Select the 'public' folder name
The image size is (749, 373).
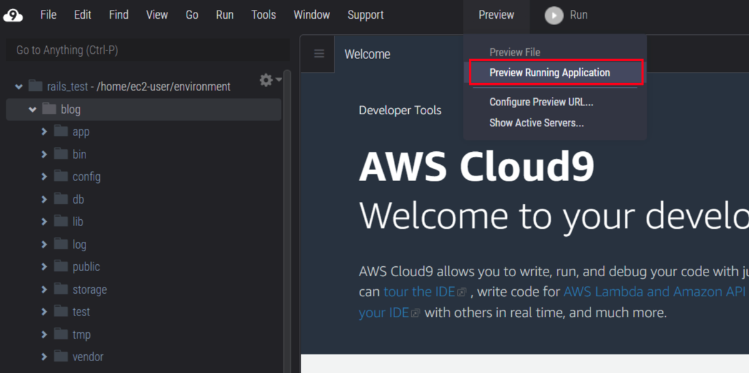(86, 267)
